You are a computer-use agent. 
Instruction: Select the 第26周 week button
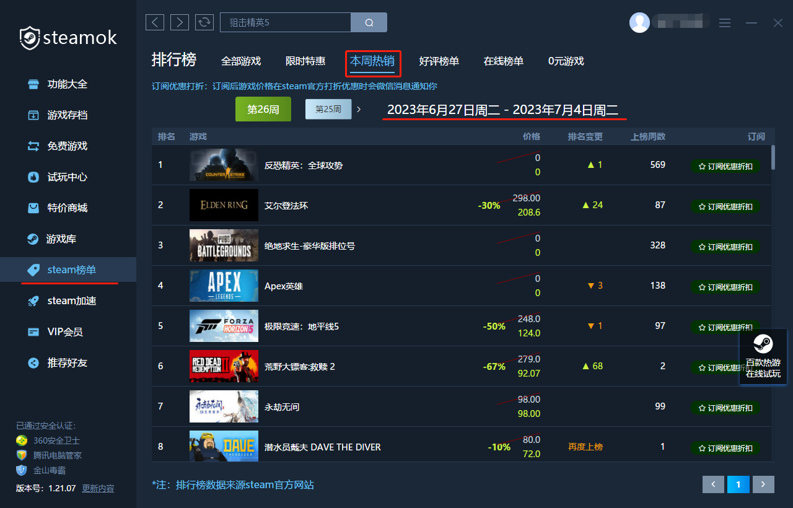point(263,109)
